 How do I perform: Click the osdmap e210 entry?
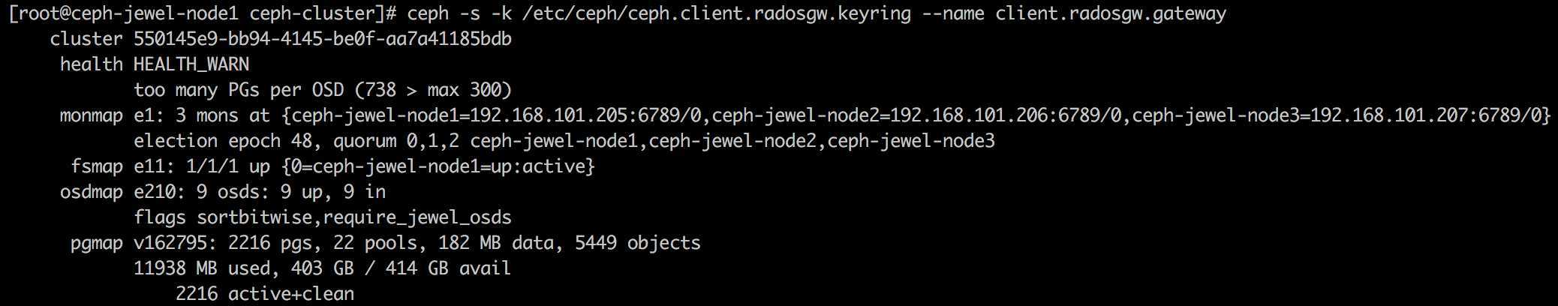click(118, 192)
